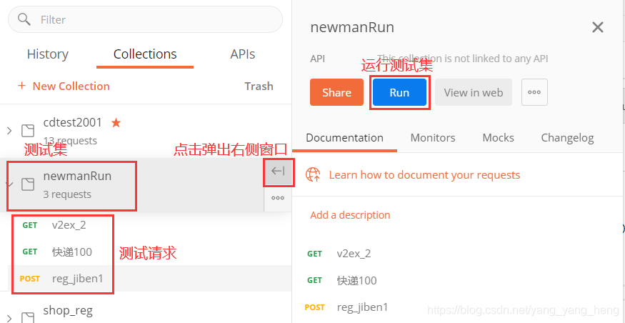Click "3 requests" under newmanRun
This screenshot has height=323, width=625.
coord(67,194)
